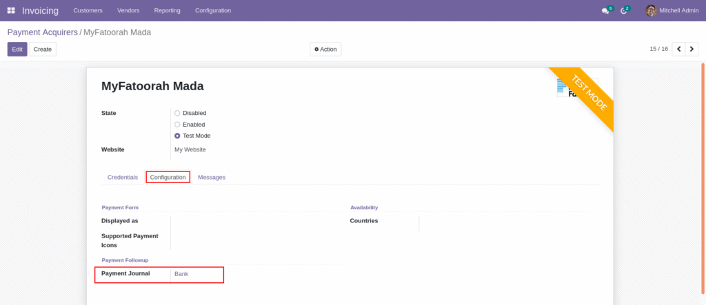
Task: Open the Reporting menu
Action: (168, 10)
